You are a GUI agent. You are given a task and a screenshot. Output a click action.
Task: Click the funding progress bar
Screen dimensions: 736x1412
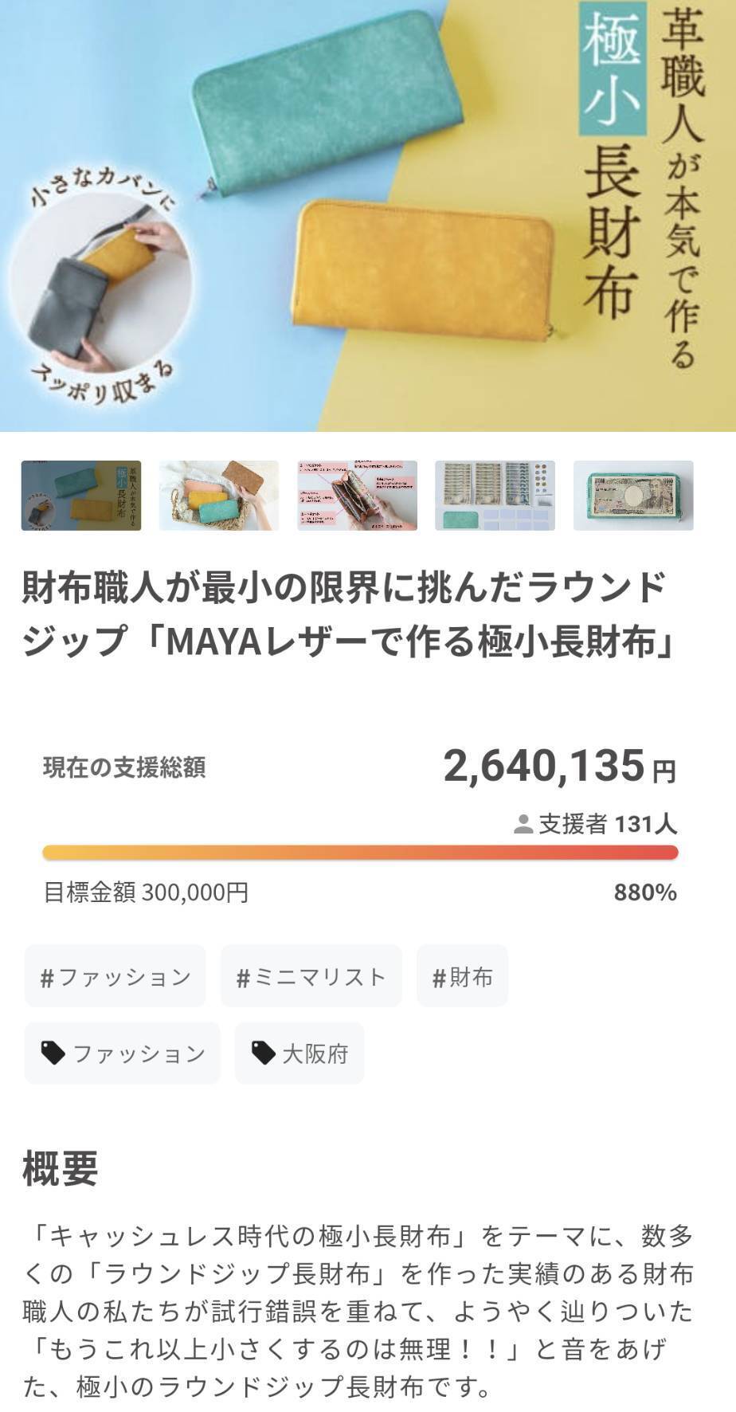(x=360, y=853)
